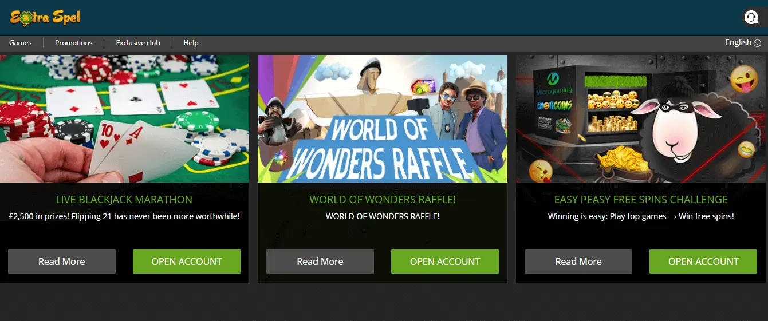Viewport: 768px width, 321px height.
Task: Click the sheep free spins promotion image
Action: [x=642, y=118]
